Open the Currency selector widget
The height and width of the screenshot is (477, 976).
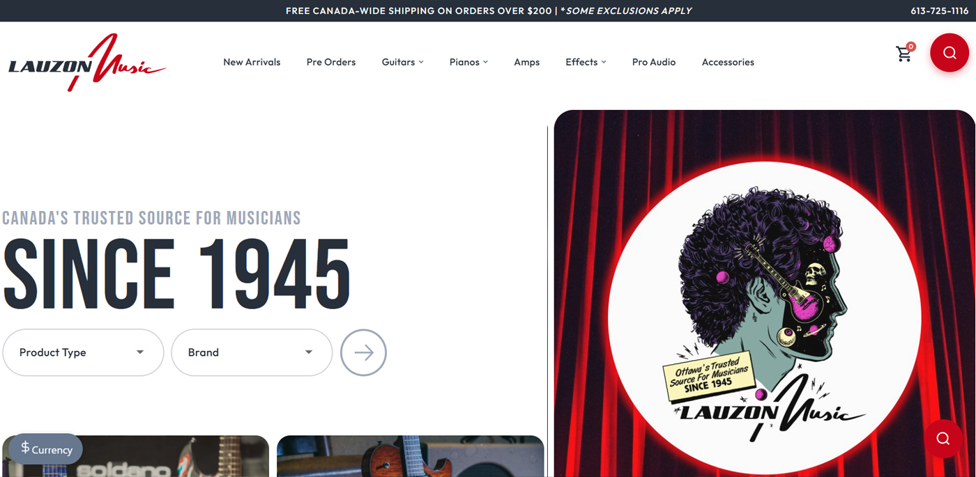coord(46,449)
